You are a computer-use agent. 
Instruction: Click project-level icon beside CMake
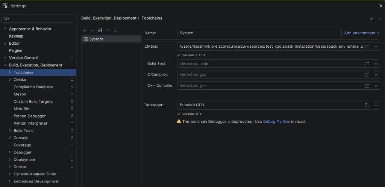tap(72, 80)
